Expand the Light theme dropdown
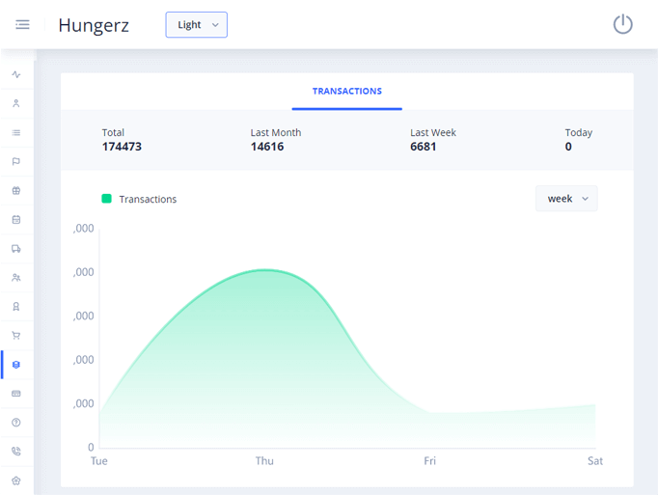This screenshot has height=495, width=658. [x=197, y=25]
